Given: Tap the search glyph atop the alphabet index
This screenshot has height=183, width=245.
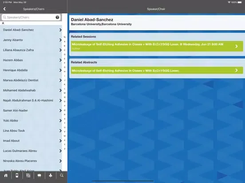Looking at the screenshot, I should point(64,37).
